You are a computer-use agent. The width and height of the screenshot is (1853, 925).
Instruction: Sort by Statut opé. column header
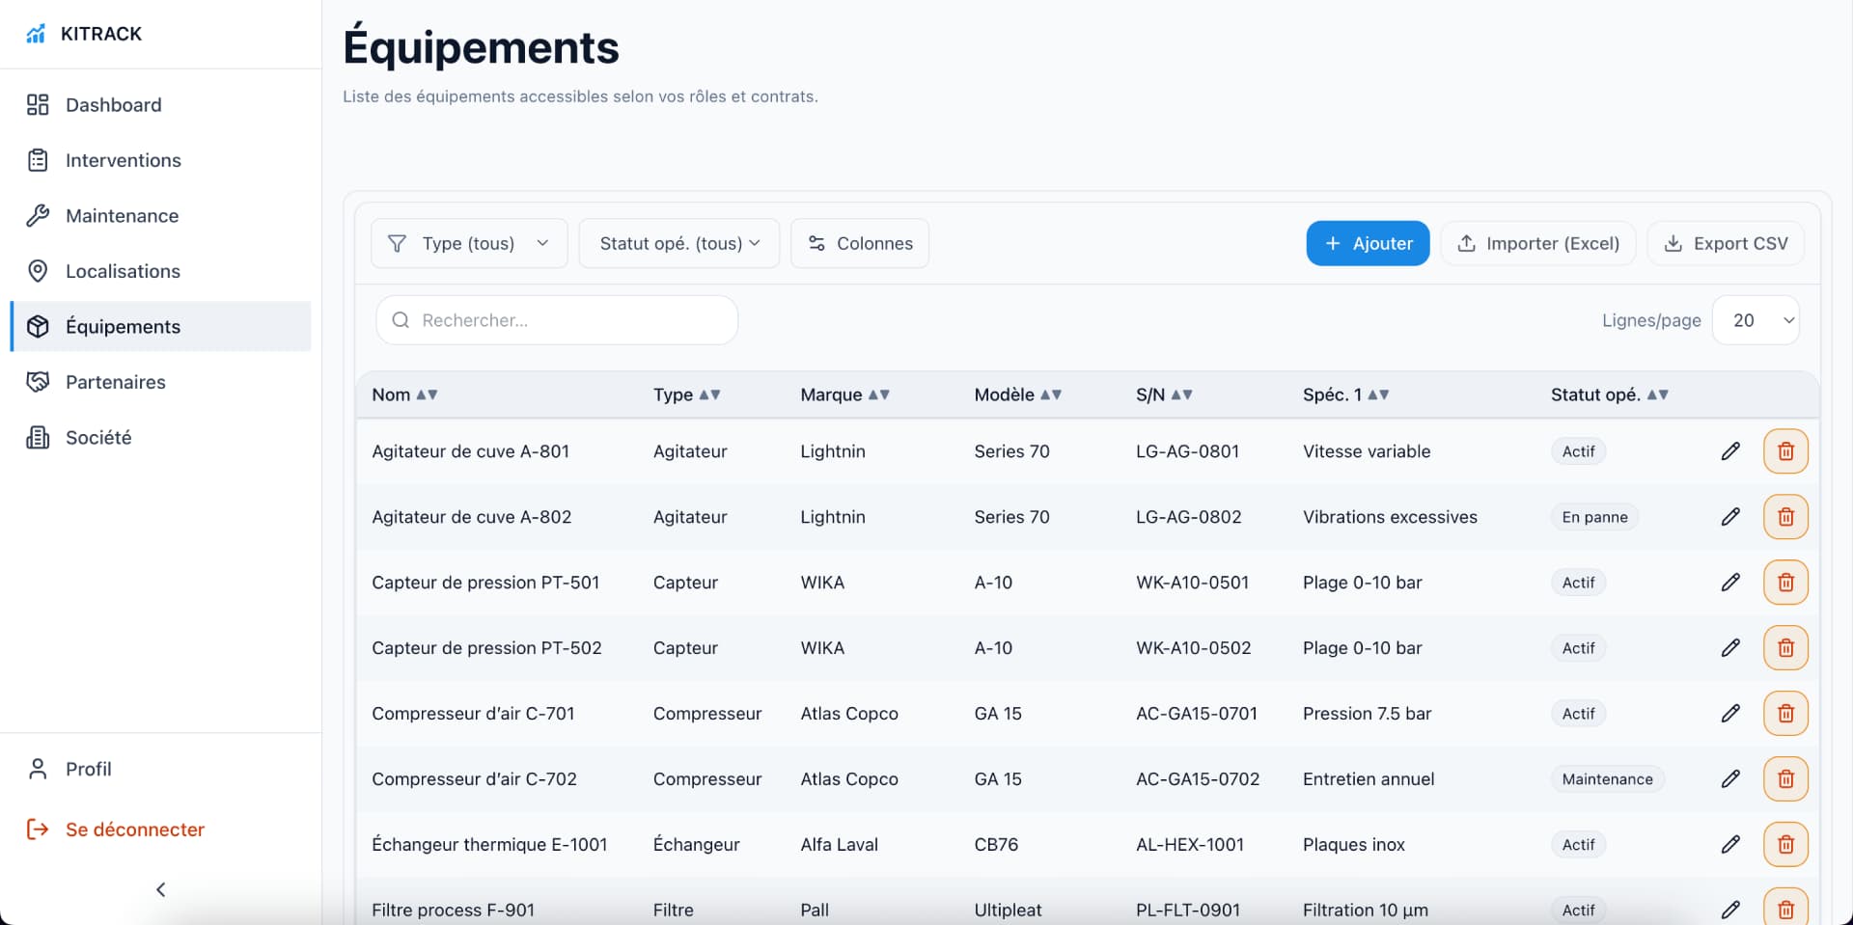[x=1609, y=394]
